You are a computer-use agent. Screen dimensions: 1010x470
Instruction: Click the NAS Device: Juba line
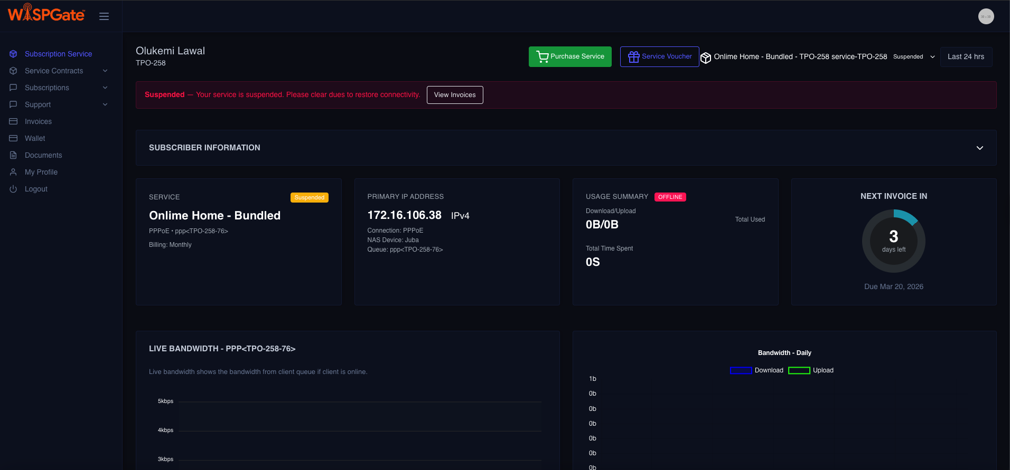tap(392, 240)
